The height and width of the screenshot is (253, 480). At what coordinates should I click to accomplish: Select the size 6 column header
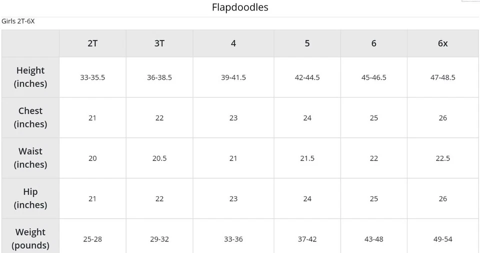(x=374, y=43)
